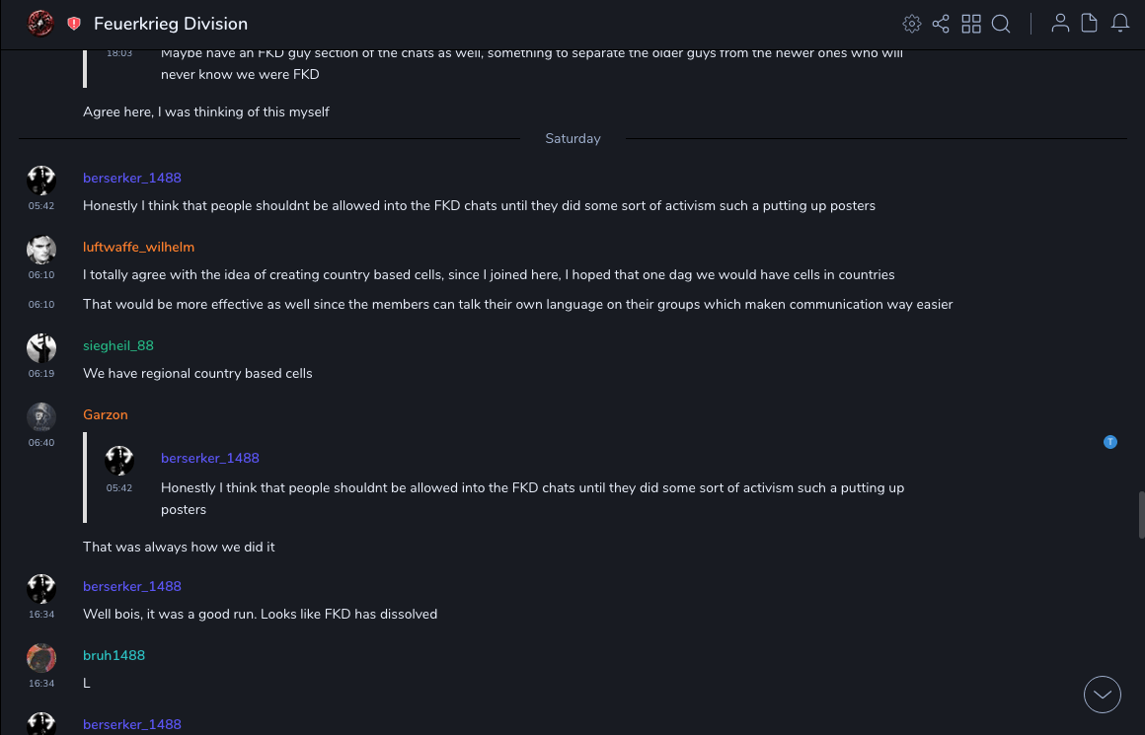This screenshot has height=735, width=1145.
Task: Click the document file icon in header
Action: click(1090, 24)
